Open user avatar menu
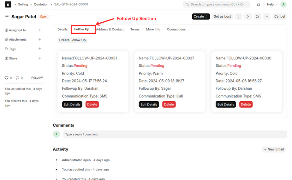 [x=283, y=4]
